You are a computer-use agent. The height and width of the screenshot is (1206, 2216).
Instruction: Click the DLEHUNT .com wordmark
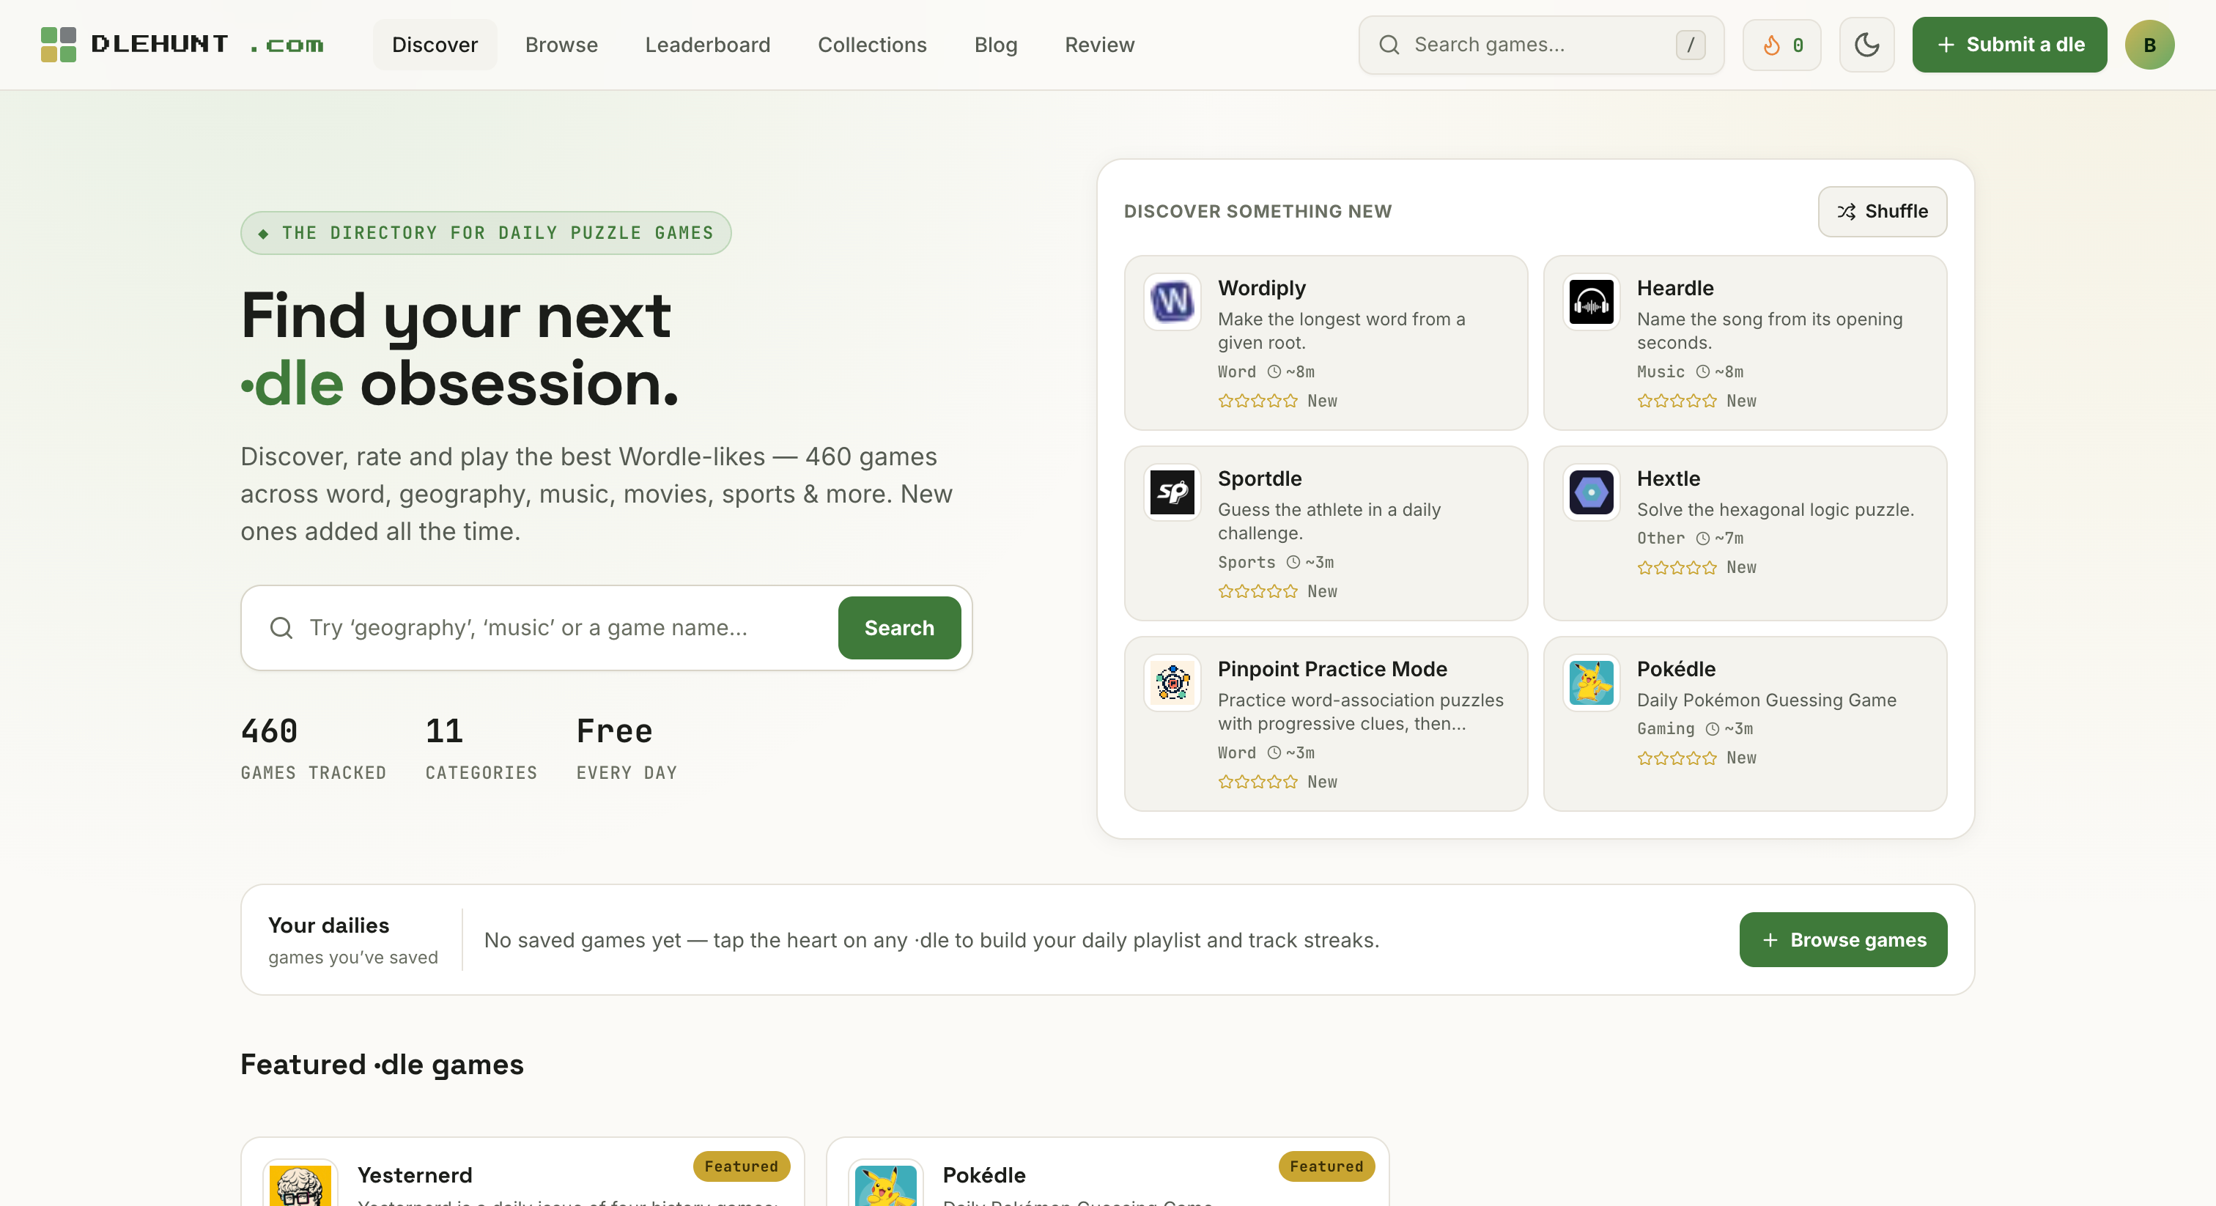click(x=207, y=45)
